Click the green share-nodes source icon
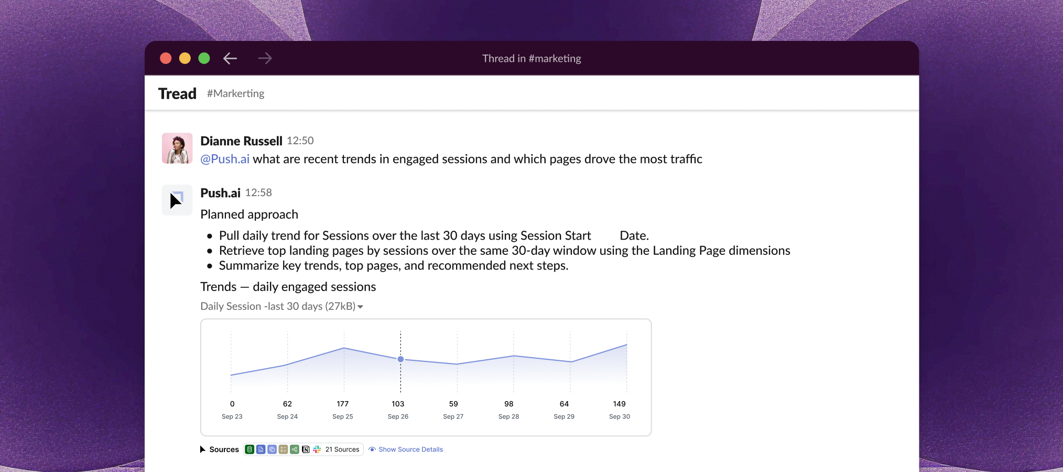Screen dimensions: 1063x472 pyautogui.click(x=295, y=449)
